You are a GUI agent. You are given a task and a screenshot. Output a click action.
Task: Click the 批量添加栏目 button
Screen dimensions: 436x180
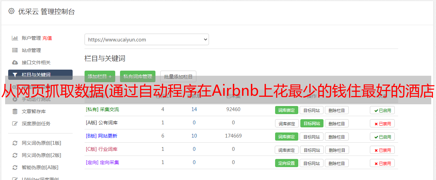178,76
